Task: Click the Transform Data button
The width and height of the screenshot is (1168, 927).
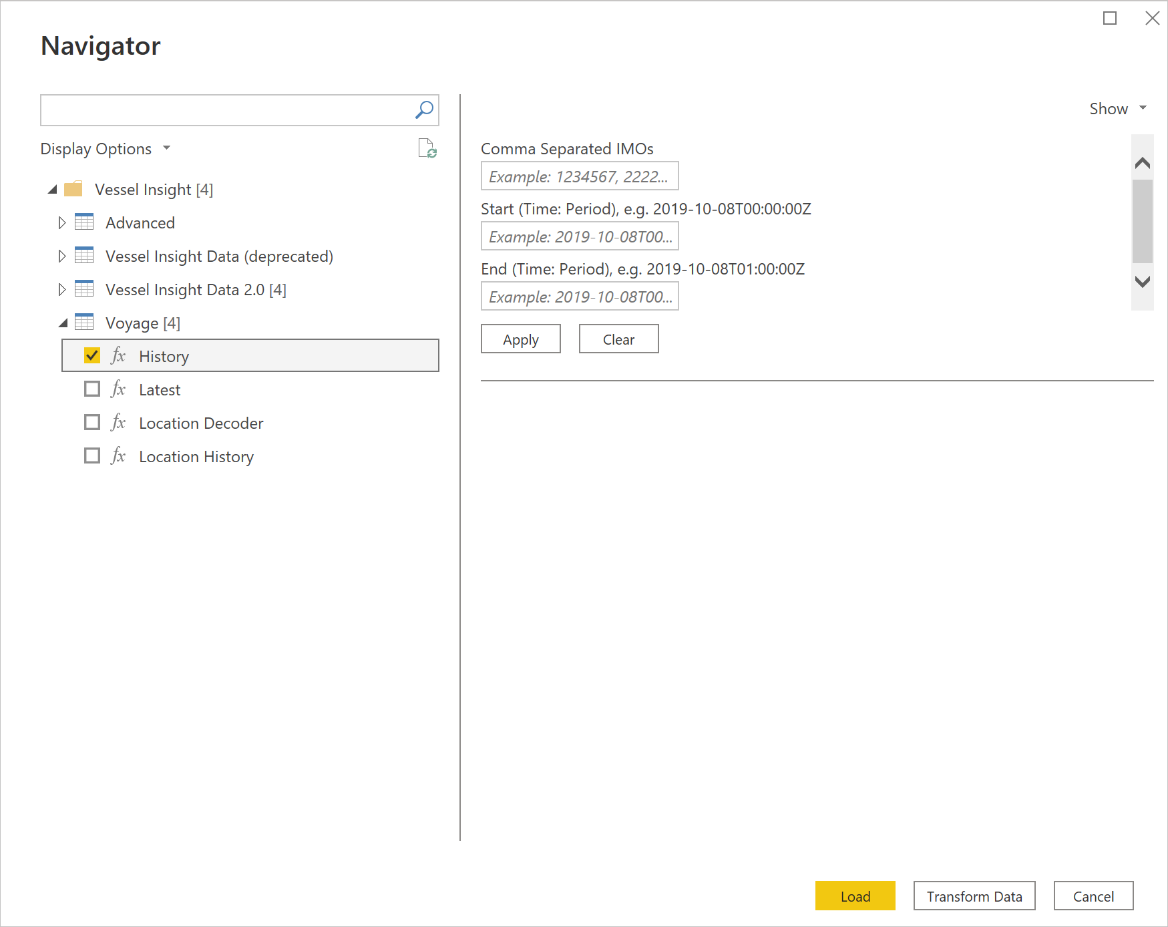Action: [974, 896]
